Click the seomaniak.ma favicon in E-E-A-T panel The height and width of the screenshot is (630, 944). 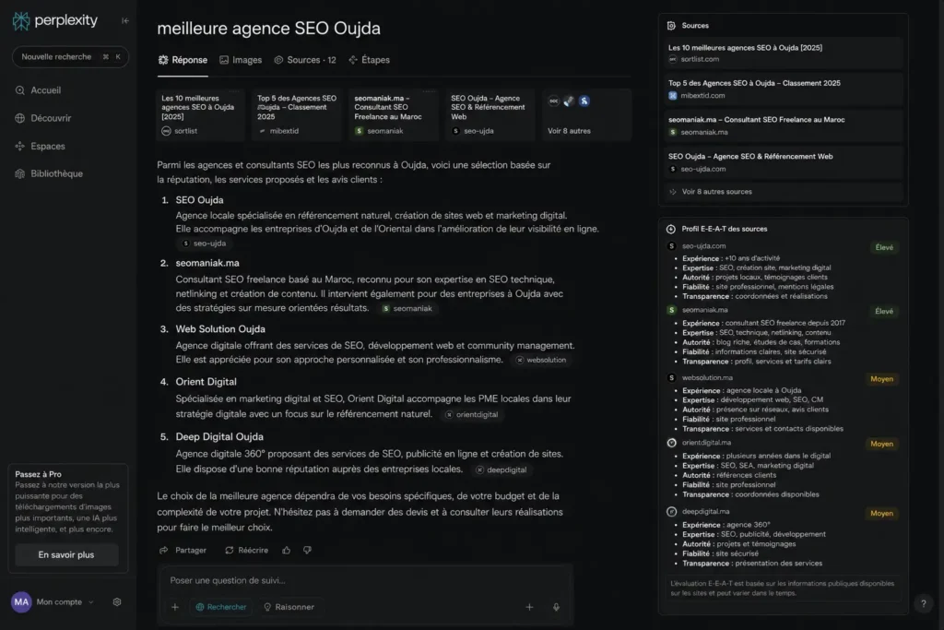pyautogui.click(x=672, y=310)
